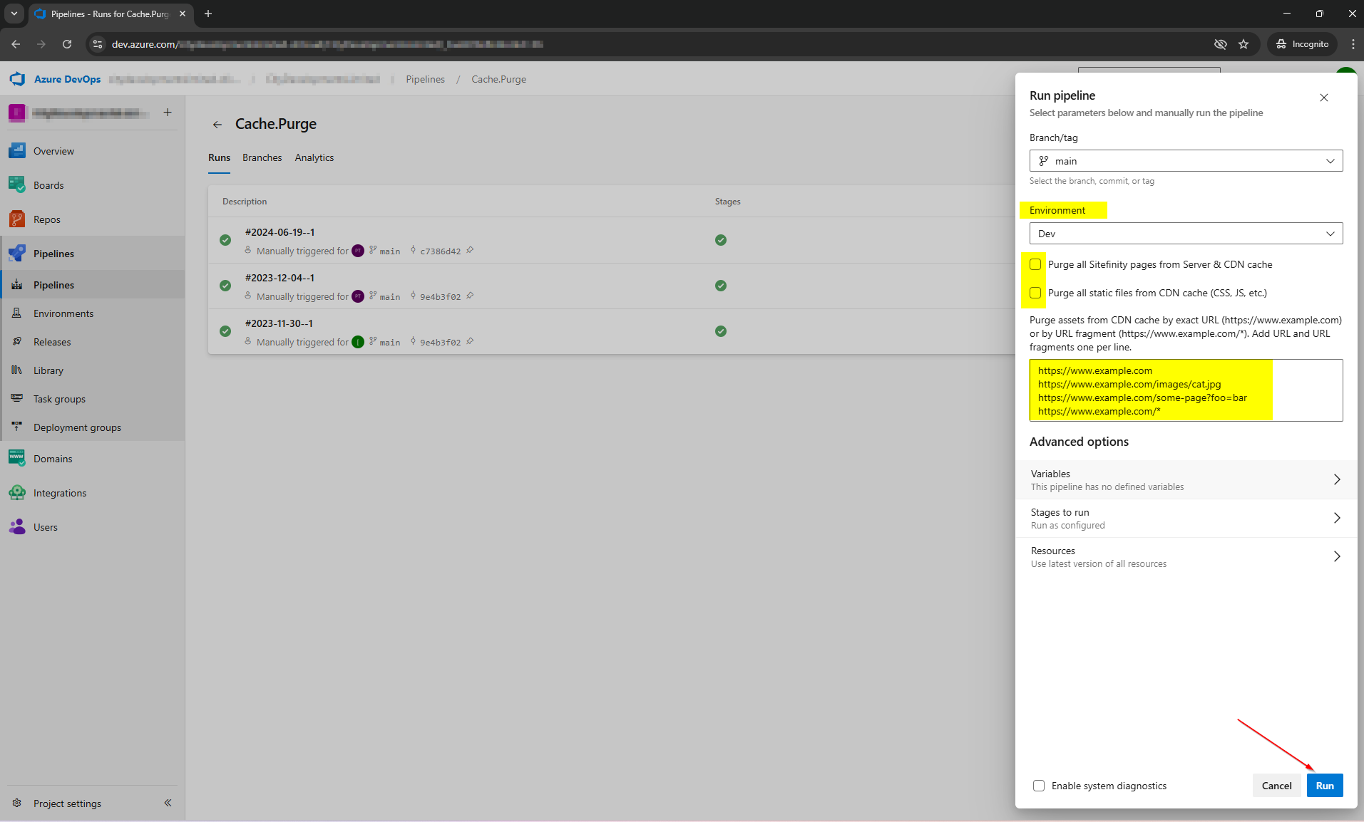Open the Environment dropdown showing Dev

pos(1184,233)
